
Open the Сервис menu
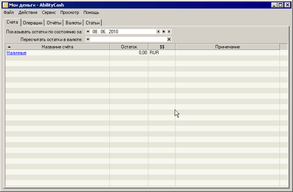tap(49, 12)
